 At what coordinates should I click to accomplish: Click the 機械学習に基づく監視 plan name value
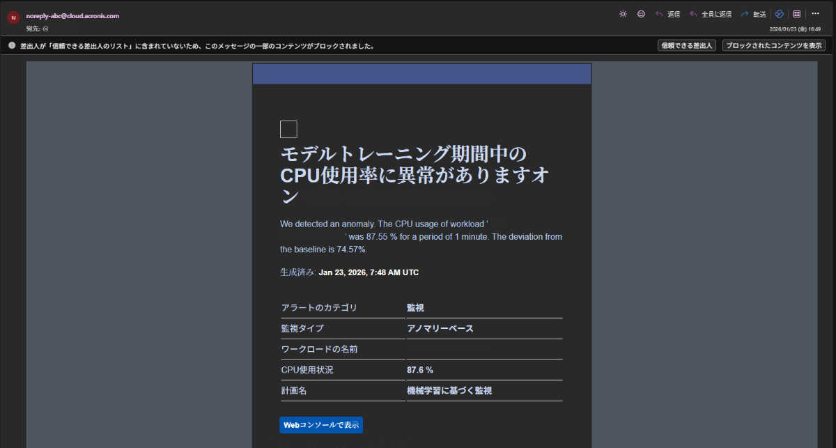[449, 391]
